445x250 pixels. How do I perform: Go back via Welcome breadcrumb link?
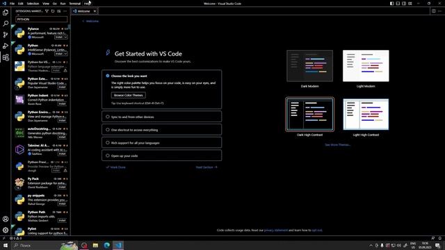(90, 21)
